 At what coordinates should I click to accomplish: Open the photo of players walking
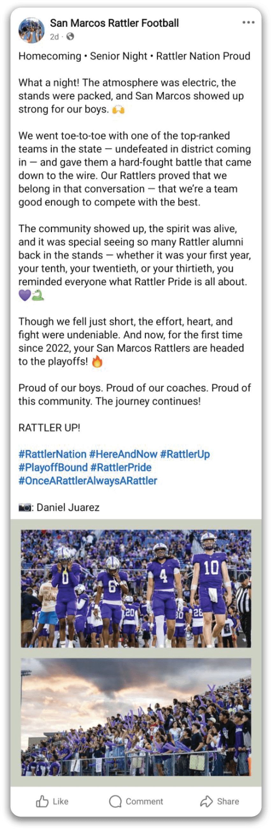(136, 588)
